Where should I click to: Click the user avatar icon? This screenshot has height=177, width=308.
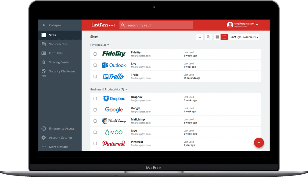(230, 25)
